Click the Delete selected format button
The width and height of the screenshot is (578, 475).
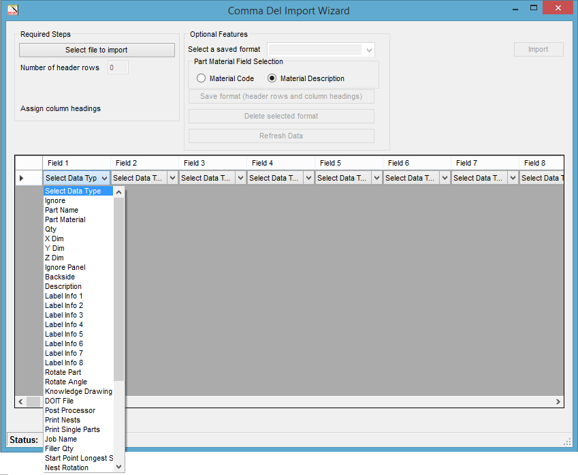click(280, 116)
